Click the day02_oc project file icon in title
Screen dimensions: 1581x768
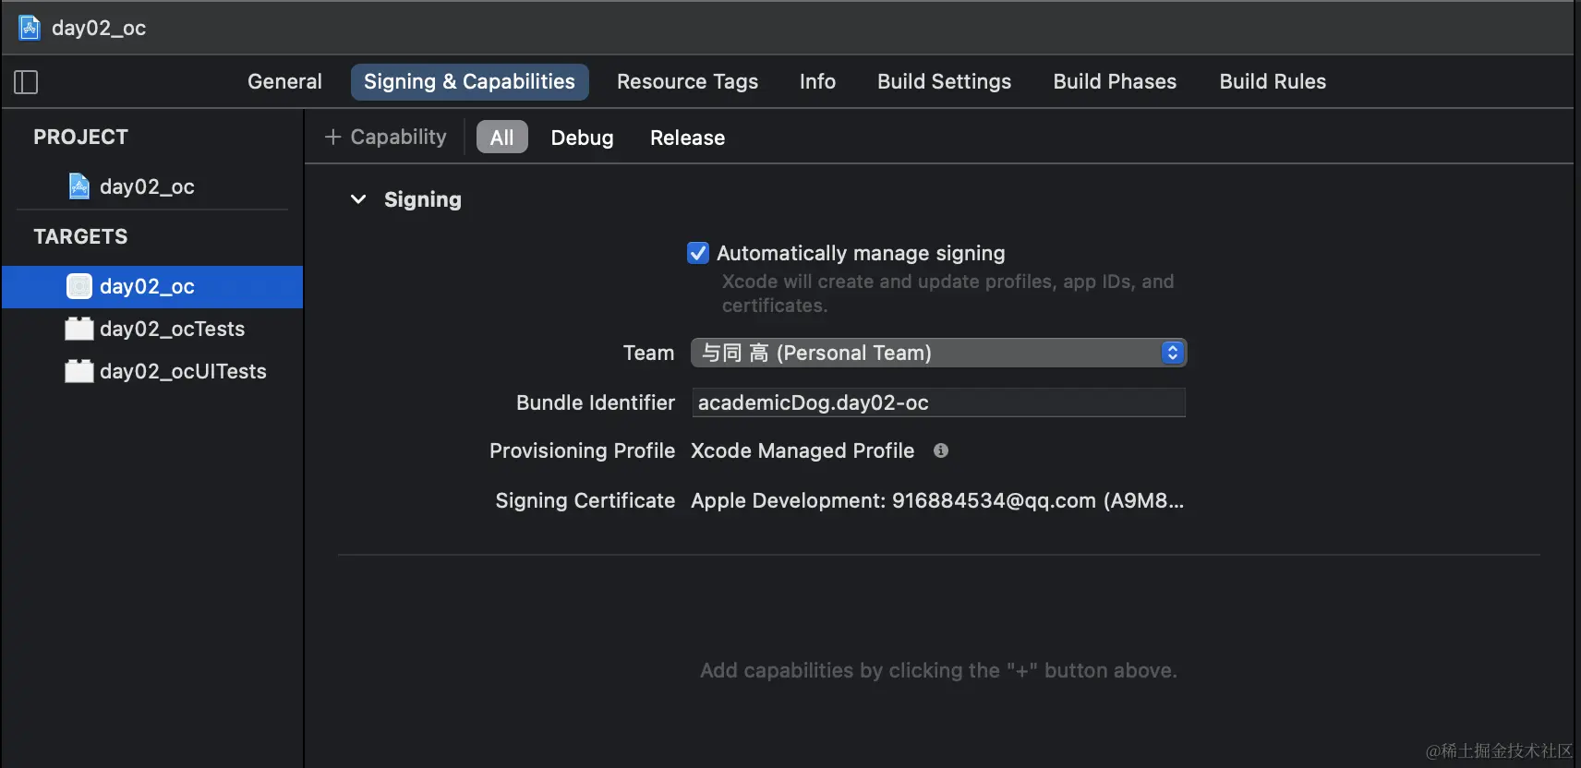tap(30, 28)
